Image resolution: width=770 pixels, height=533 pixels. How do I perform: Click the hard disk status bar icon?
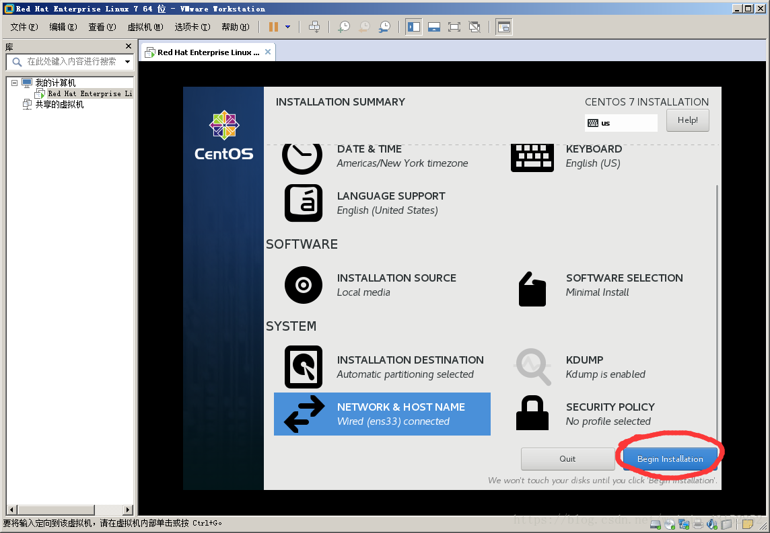655,525
